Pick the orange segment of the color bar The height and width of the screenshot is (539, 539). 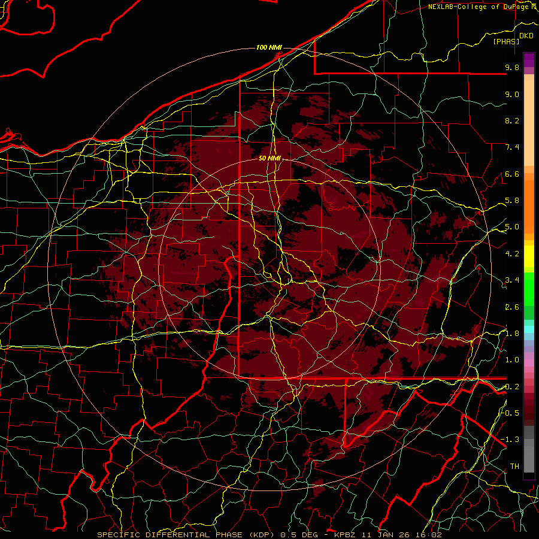(529, 207)
